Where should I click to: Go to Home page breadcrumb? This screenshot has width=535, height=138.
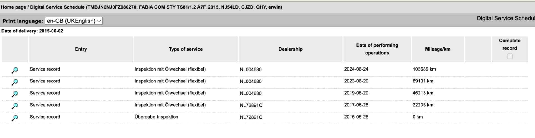(x=13, y=7)
